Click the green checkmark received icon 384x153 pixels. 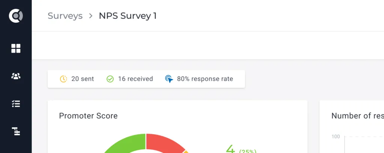click(110, 79)
